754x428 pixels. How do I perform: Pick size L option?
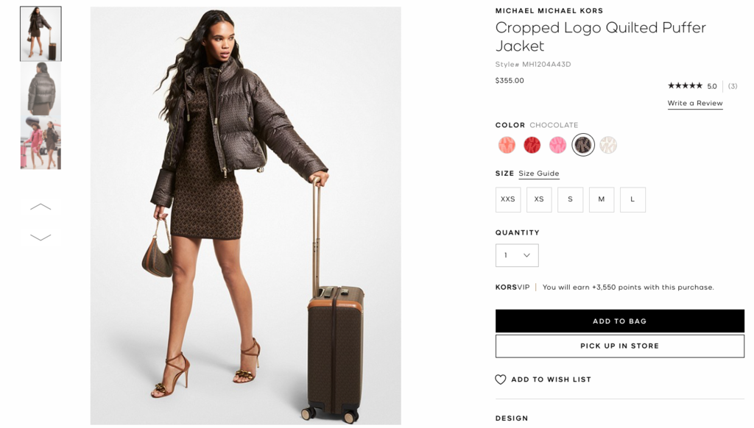point(633,199)
